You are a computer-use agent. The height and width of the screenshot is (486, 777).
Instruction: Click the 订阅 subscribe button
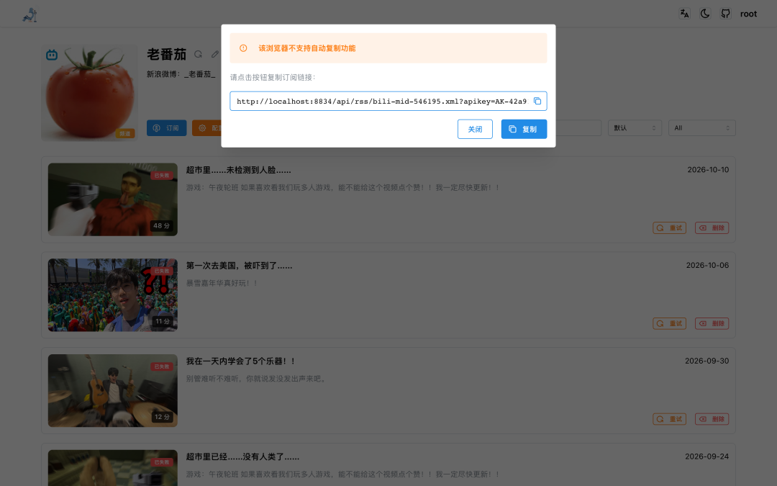pos(166,128)
